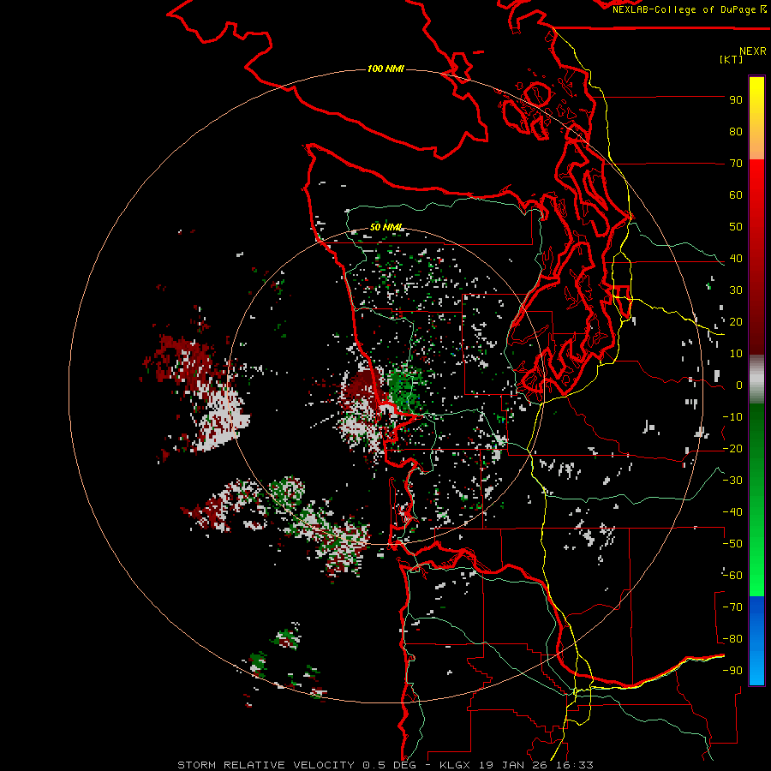Click the 60 knot value on the scale

click(736, 195)
